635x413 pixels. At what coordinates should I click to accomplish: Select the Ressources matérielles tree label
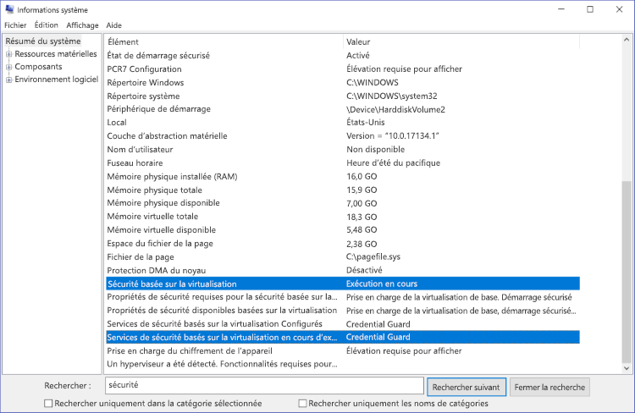tap(56, 54)
